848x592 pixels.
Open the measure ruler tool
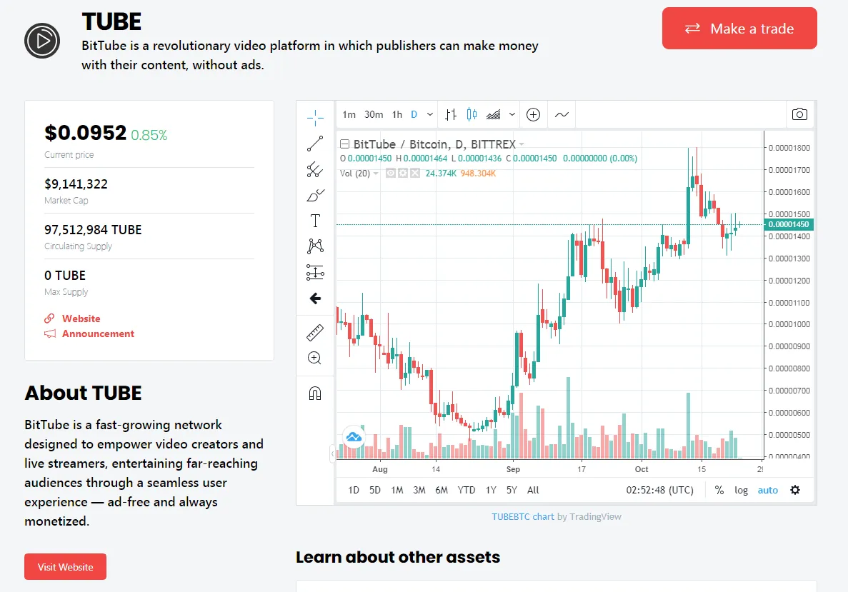[315, 333]
